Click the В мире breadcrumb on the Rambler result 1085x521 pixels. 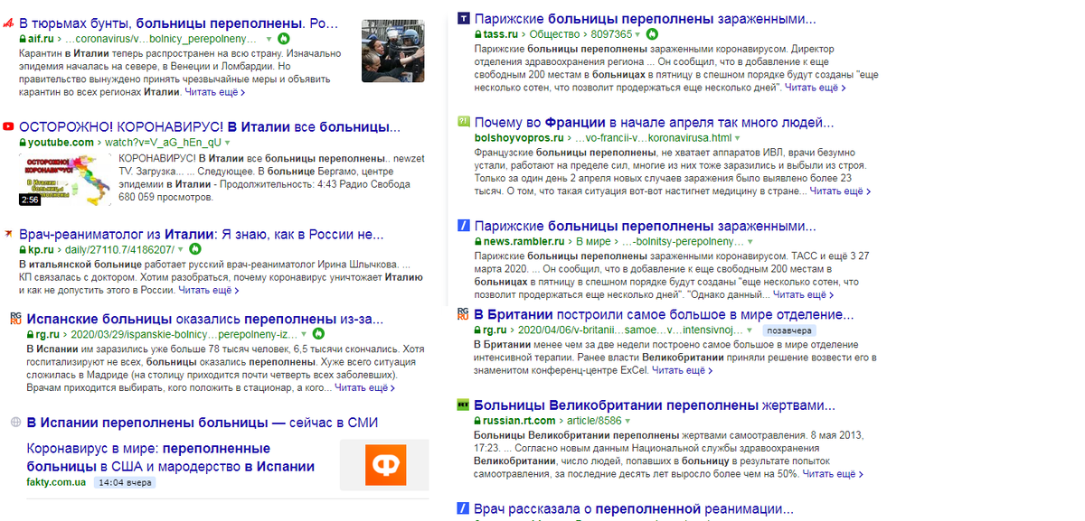591,243
